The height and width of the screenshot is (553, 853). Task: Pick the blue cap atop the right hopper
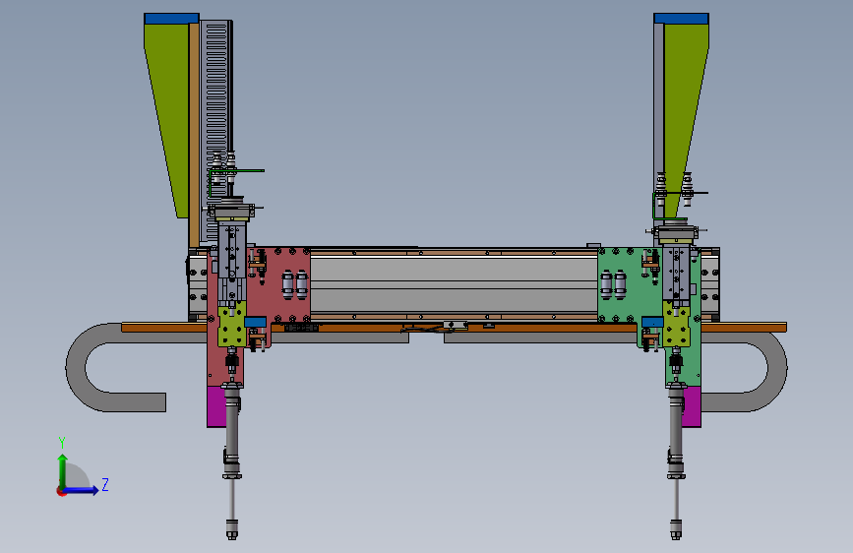pyautogui.click(x=681, y=19)
